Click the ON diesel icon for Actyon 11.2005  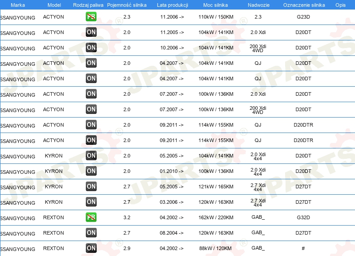click(x=91, y=32)
